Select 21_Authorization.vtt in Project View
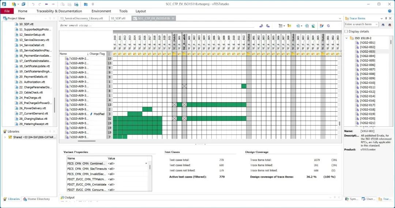The image size is (395, 208). click(33, 82)
